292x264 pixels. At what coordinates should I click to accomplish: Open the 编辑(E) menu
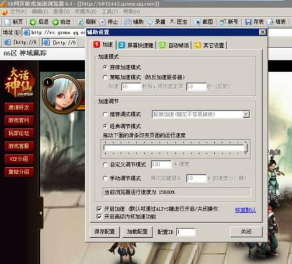tap(40, 12)
